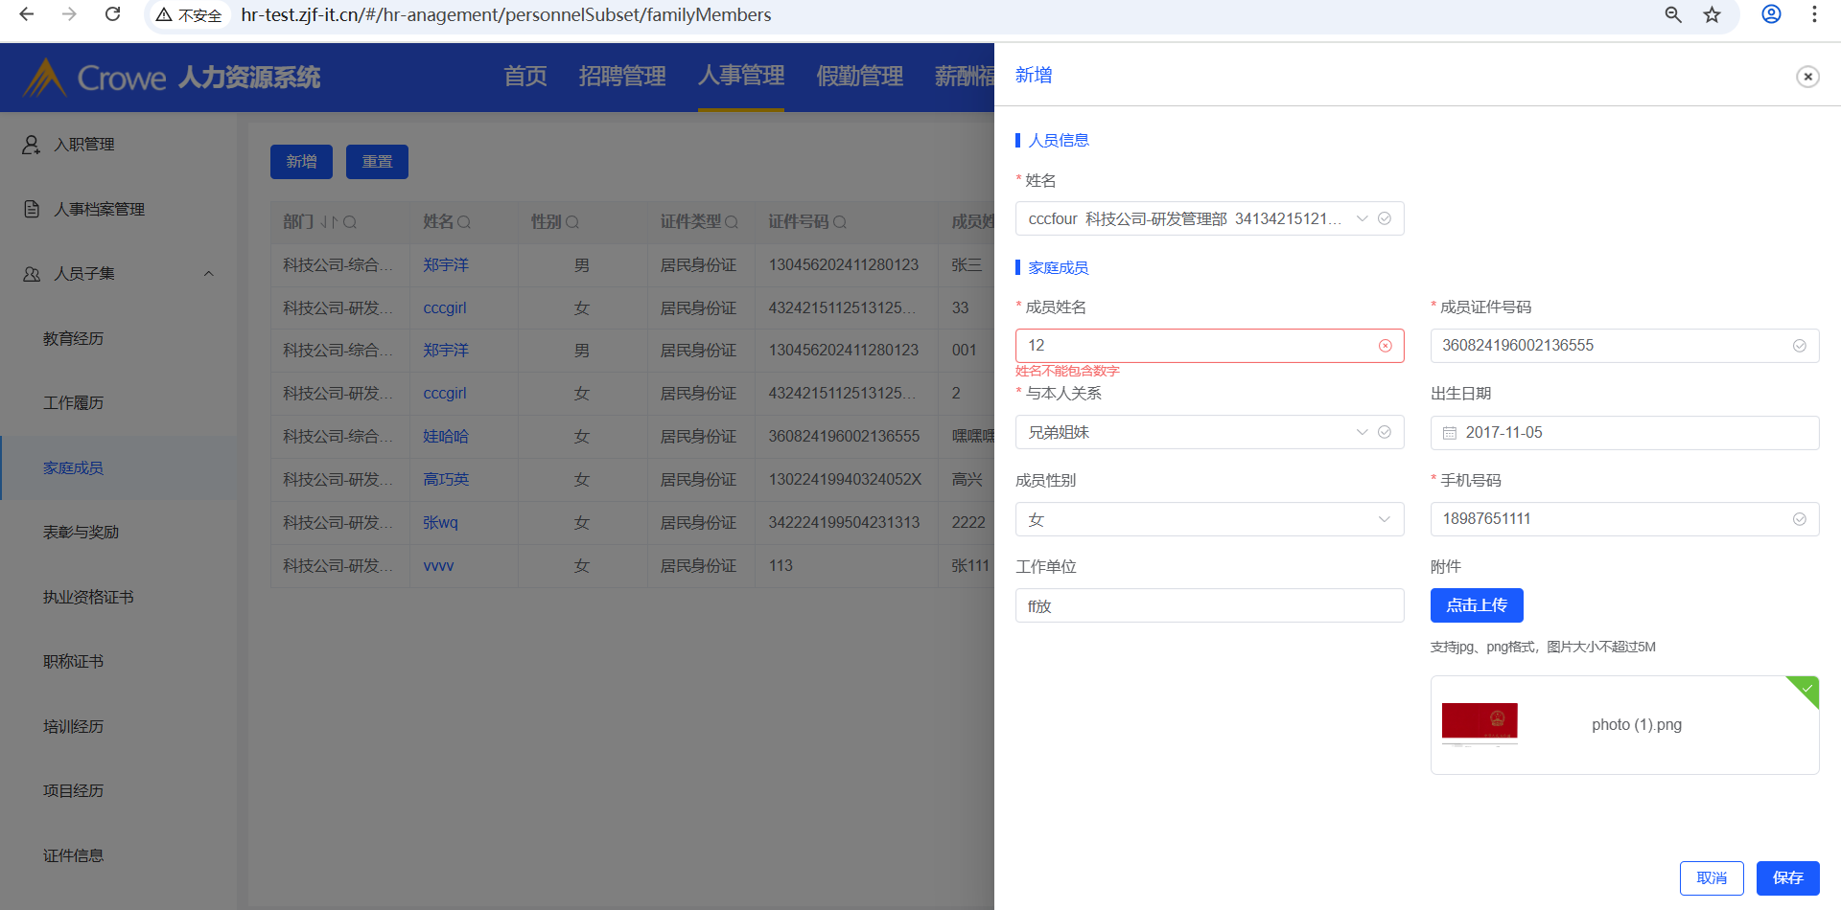The height and width of the screenshot is (910, 1841).
Task: Open the 姓名 employee dropdown
Action: coord(1362,218)
